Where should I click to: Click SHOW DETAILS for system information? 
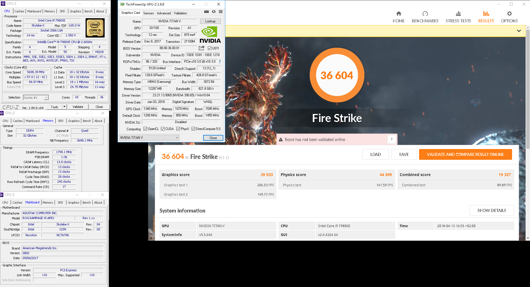coord(492,211)
